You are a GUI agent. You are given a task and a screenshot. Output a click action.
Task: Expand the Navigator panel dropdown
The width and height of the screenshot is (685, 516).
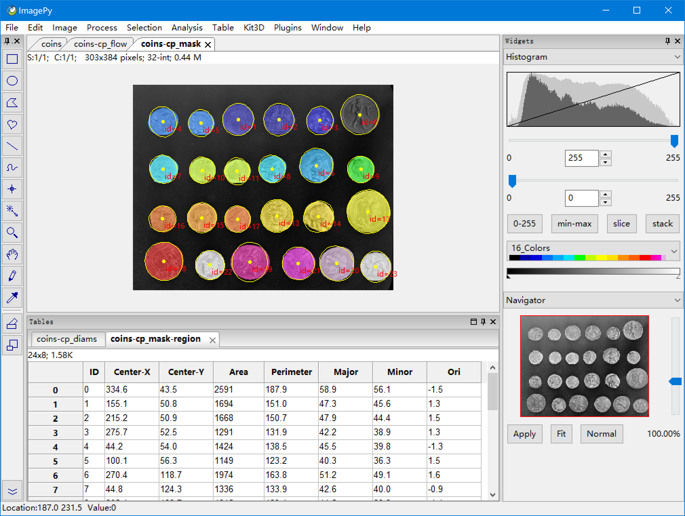coord(677,300)
